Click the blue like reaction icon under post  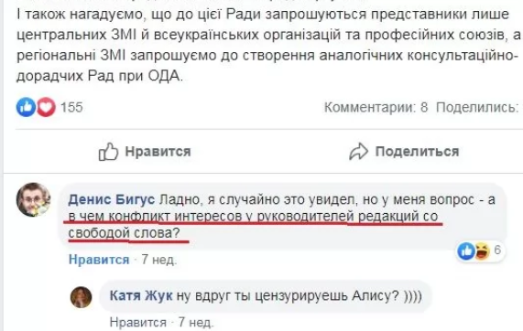tap(26, 107)
